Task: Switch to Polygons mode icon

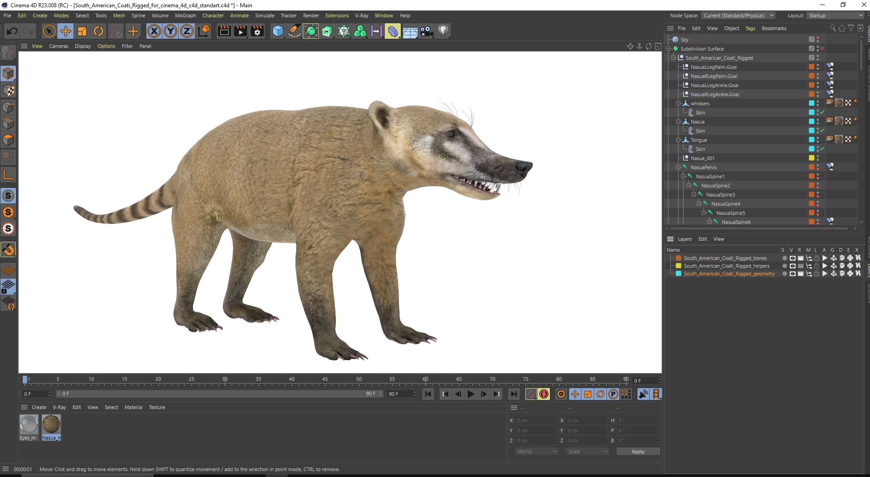Action: click(8, 140)
